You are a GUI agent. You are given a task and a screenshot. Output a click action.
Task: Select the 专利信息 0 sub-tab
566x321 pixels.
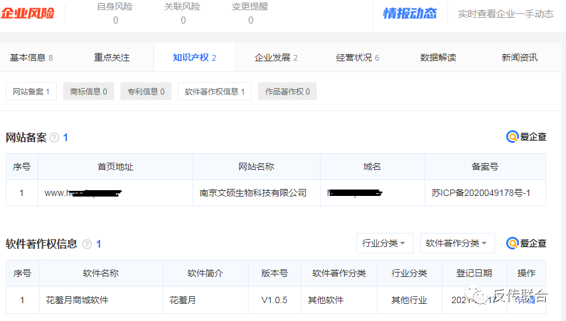(146, 91)
